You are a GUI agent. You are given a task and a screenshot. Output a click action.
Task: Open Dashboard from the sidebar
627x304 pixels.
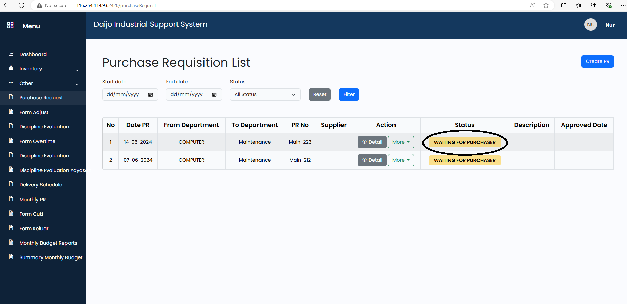coord(33,54)
